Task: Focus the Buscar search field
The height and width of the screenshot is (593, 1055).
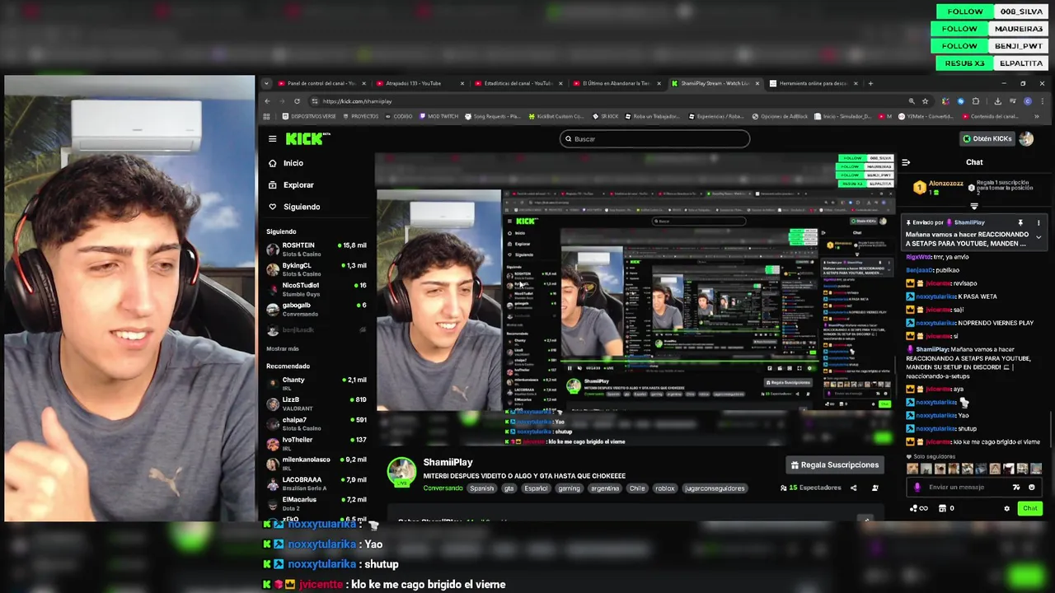Action: (654, 139)
